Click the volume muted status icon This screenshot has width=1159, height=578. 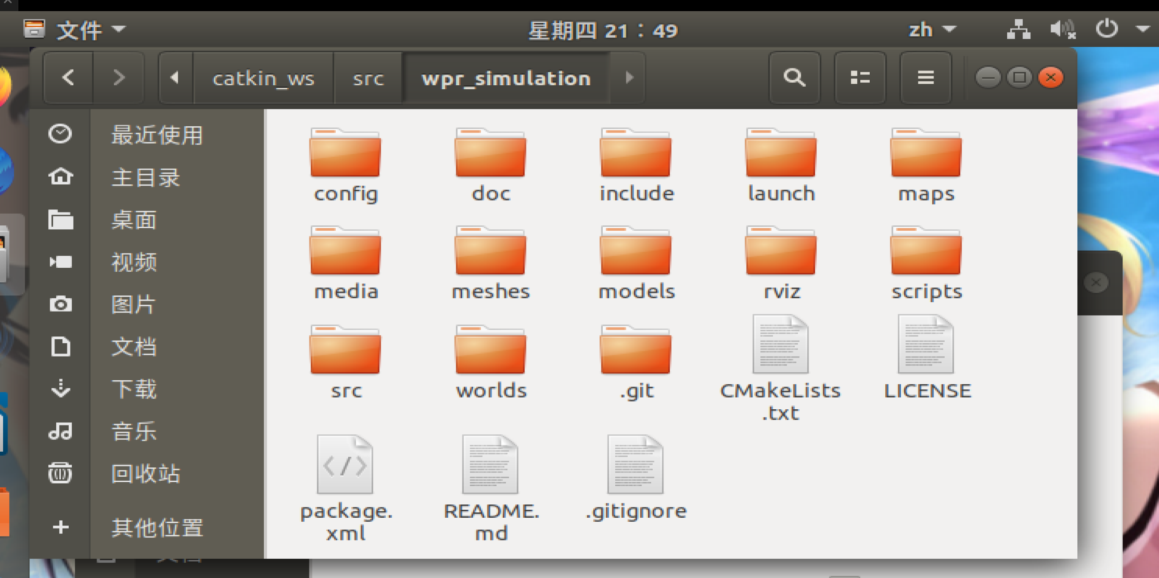pos(1062,30)
